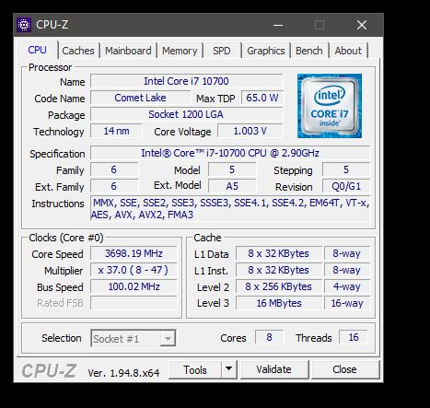Click the Close button at bottom
Viewport: 430px width, 408px height.
point(345,369)
